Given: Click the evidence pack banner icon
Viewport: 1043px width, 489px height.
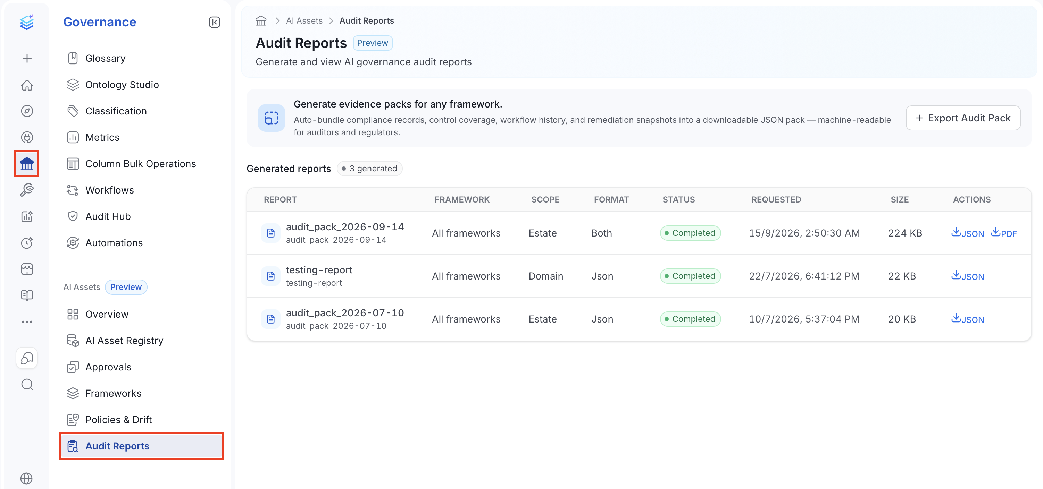Looking at the screenshot, I should pos(271,118).
